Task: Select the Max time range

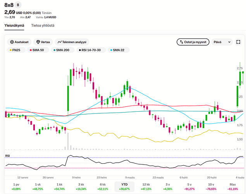Action: click(233, 187)
